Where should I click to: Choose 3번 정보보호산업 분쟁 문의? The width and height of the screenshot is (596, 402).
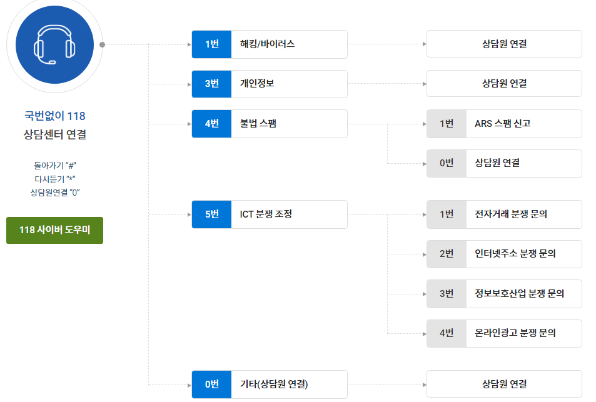[x=504, y=294]
